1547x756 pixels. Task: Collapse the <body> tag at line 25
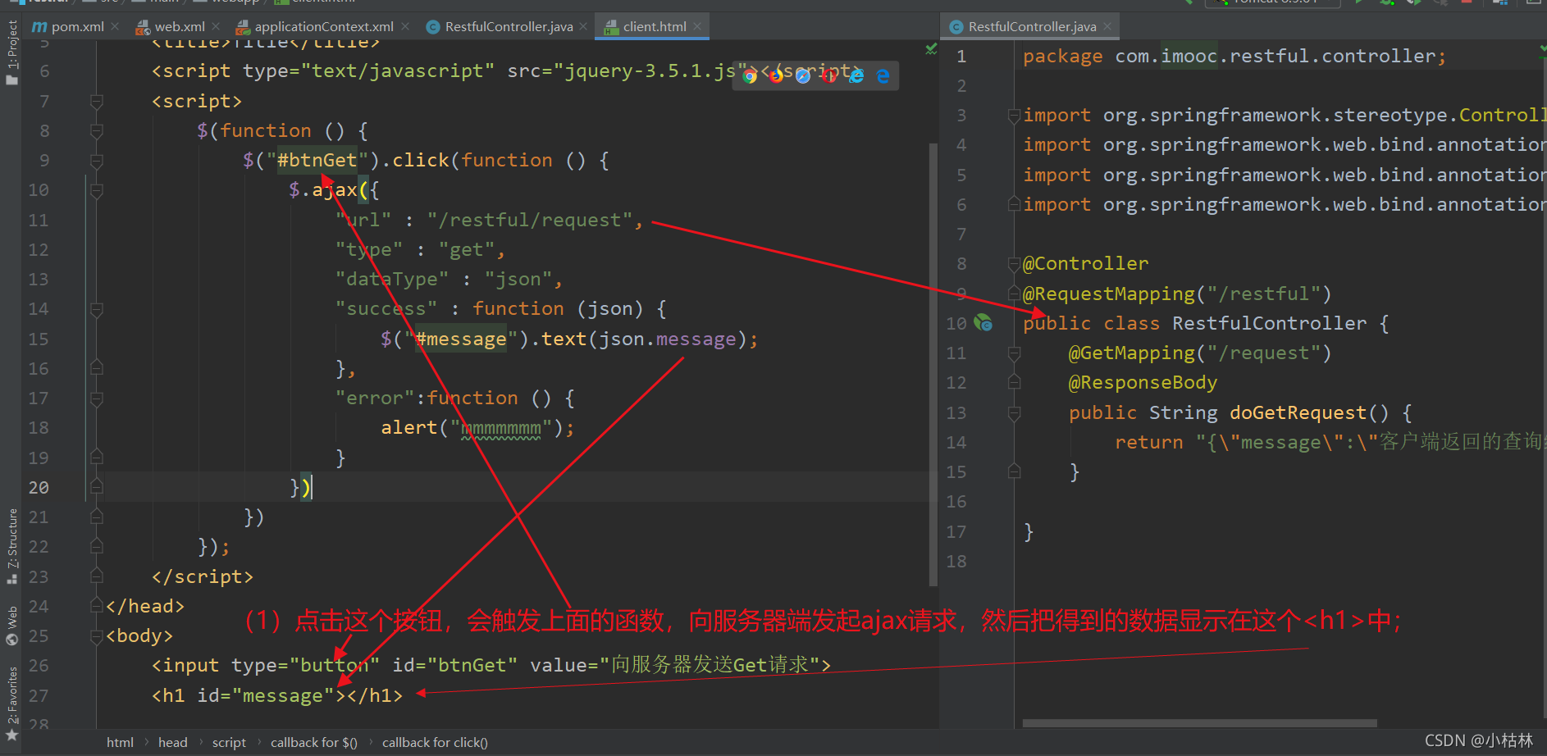[97, 635]
